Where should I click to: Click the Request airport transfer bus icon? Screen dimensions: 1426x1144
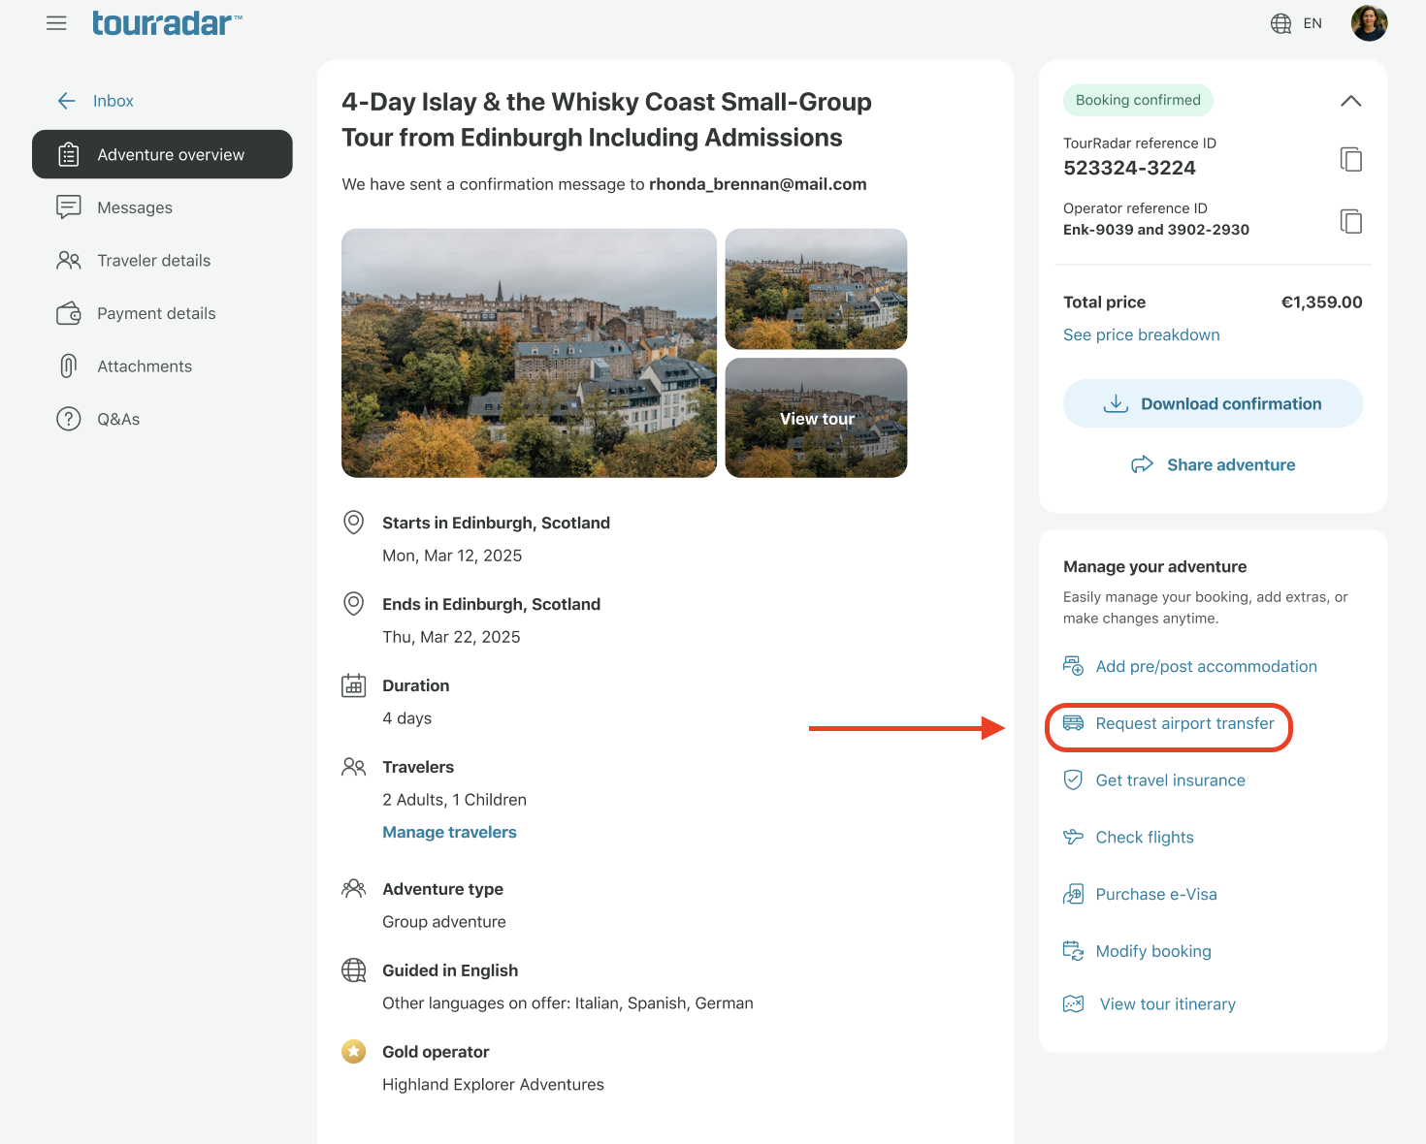pos(1073,723)
